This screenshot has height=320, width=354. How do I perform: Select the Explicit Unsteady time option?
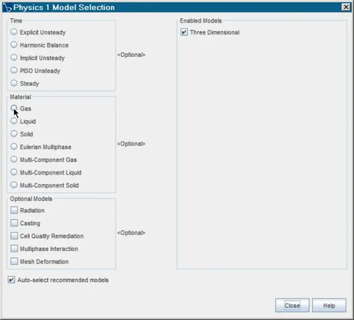pos(14,32)
